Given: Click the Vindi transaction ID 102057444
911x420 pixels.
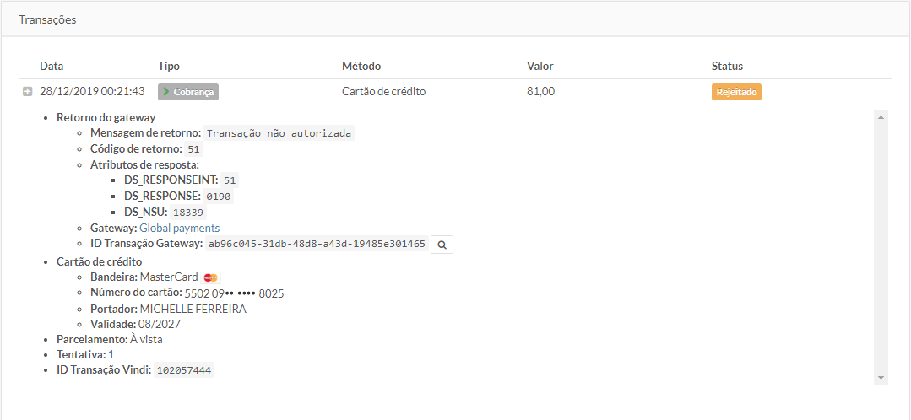Looking at the screenshot, I should (185, 370).
